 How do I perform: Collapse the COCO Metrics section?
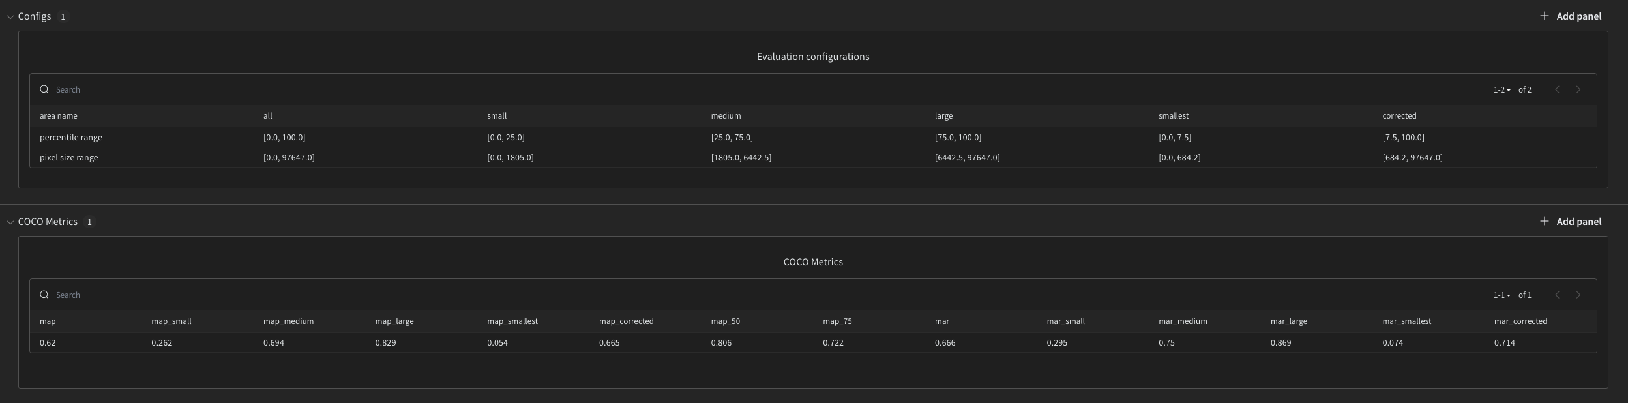pos(10,222)
